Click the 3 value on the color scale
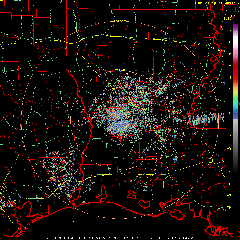This screenshot has height=240, width=240. (x=230, y=77)
